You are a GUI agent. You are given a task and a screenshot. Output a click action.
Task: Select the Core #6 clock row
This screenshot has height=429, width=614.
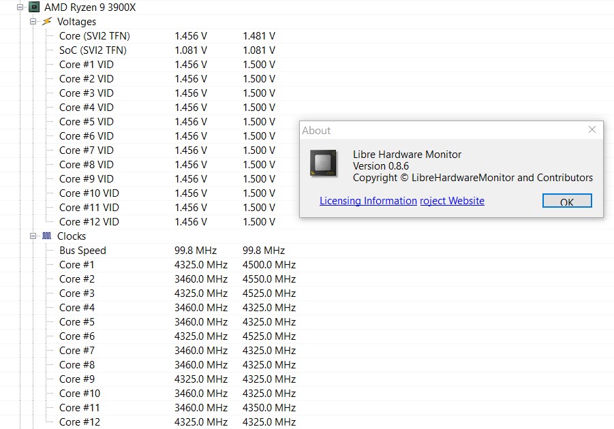pos(177,336)
